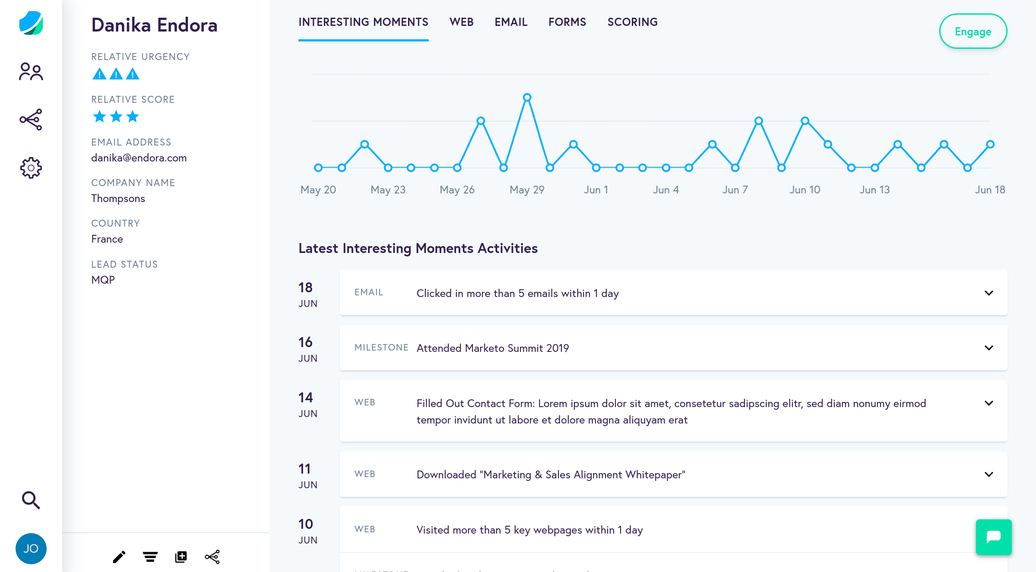Viewport: 1036px width, 572px height.
Task: Click the Engage button
Action: tap(973, 32)
